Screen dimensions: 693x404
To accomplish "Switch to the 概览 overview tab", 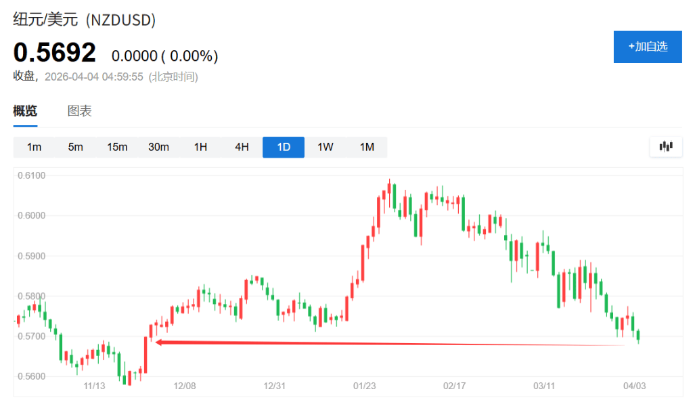I will [x=25, y=112].
